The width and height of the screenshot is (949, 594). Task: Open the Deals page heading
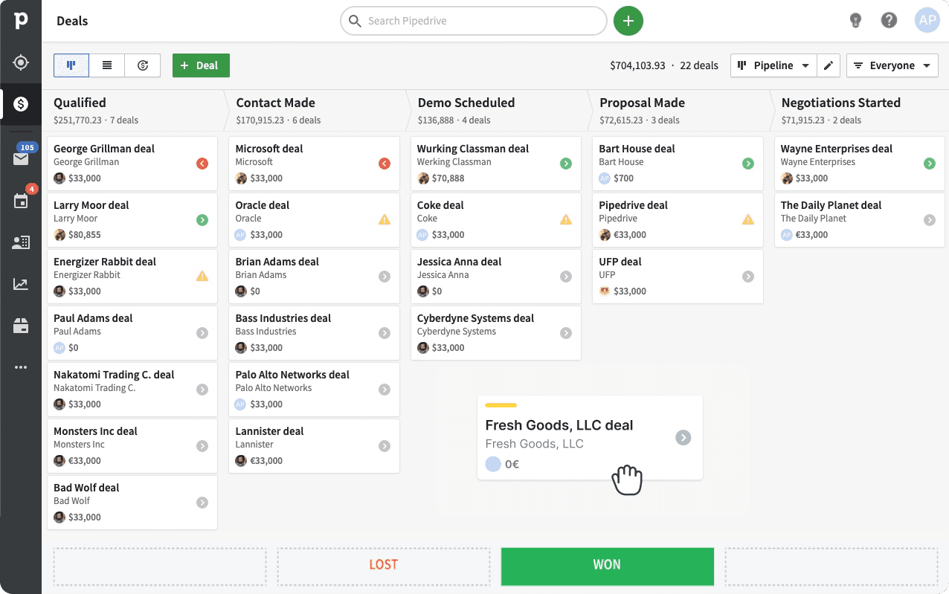[71, 20]
